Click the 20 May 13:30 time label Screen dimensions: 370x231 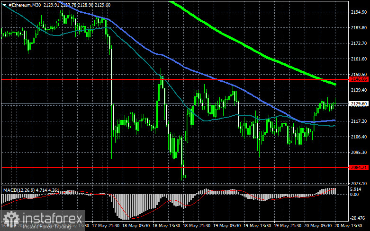[x=348, y=226]
